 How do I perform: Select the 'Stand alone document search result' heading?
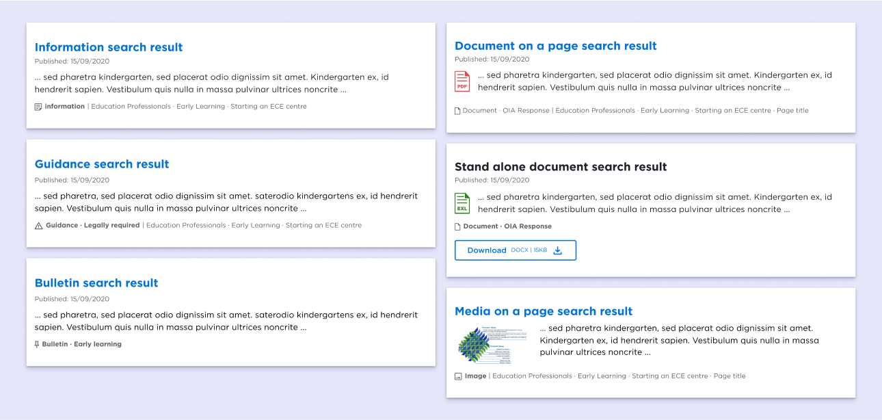(x=560, y=167)
